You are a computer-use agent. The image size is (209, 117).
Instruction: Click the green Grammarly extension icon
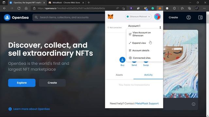click(x=153, y=8)
